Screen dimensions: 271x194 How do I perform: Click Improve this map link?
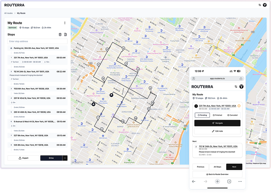click(259, 163)
